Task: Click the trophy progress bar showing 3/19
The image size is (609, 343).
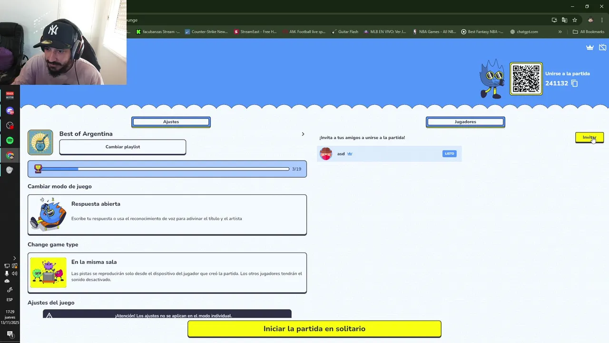Action: [167, 169]
